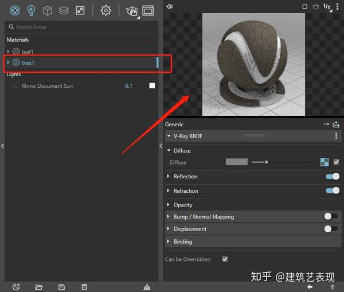Click the open file folder icon

point(38,287)
